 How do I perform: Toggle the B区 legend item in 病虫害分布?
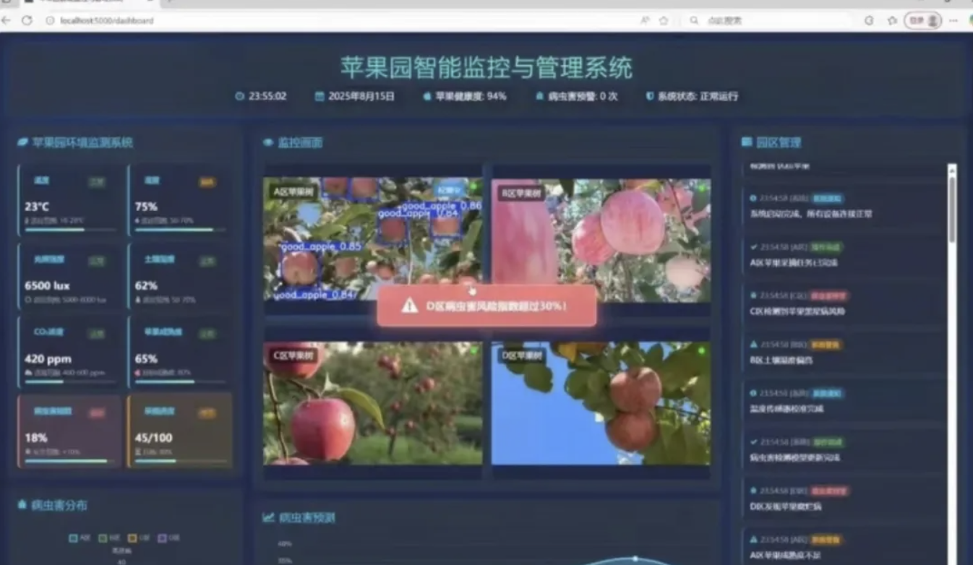pyautogui.click(x=108, y=538)
